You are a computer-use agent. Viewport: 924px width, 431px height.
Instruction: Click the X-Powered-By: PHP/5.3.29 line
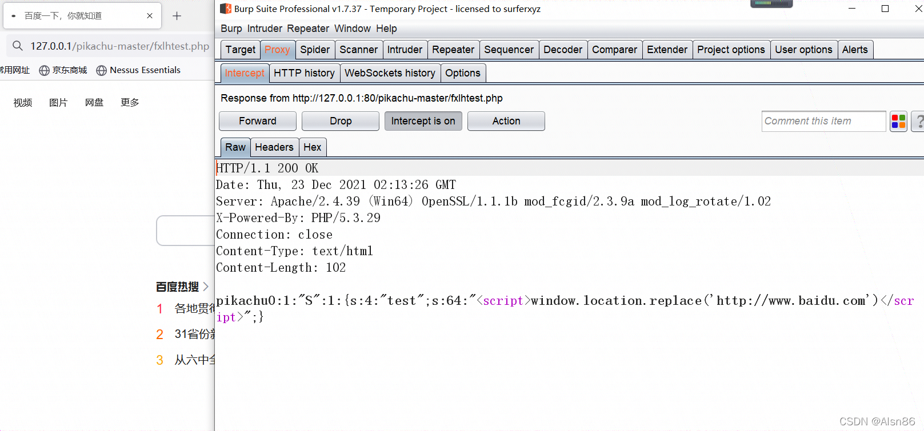(x=298, y=217)
